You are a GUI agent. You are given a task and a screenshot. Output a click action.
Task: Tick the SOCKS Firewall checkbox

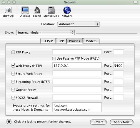(13, 98)
